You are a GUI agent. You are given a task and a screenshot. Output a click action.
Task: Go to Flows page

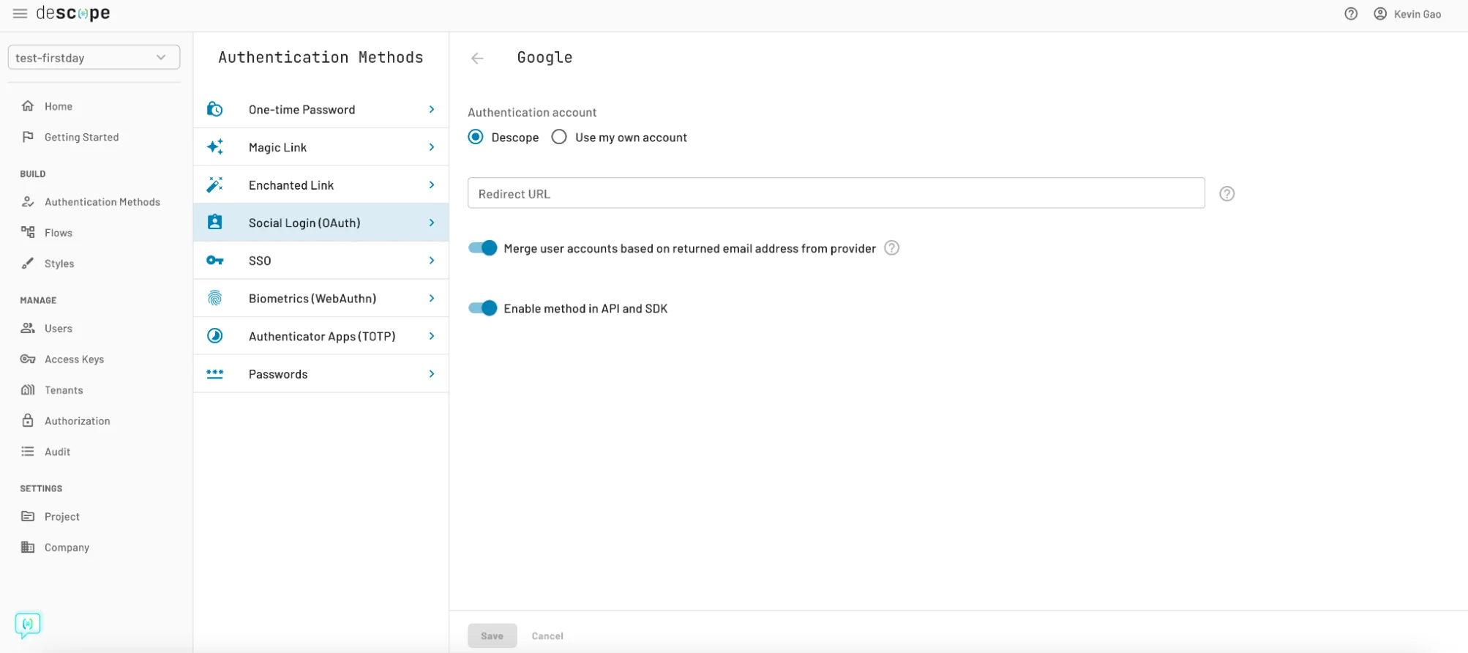(x=59, y=233)
